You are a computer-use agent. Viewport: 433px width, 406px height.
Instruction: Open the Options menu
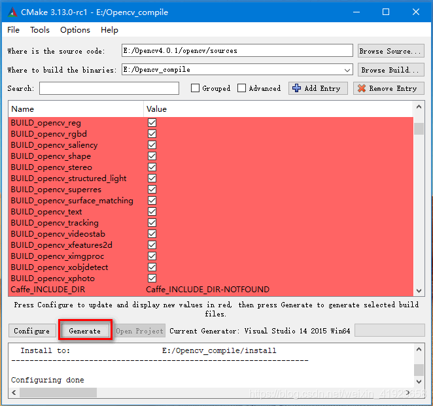coord(75,30)
